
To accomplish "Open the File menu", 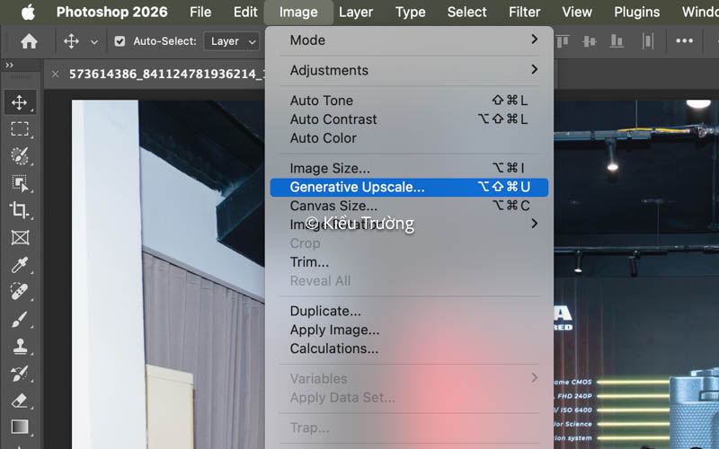I will click(x=200, y=12).
